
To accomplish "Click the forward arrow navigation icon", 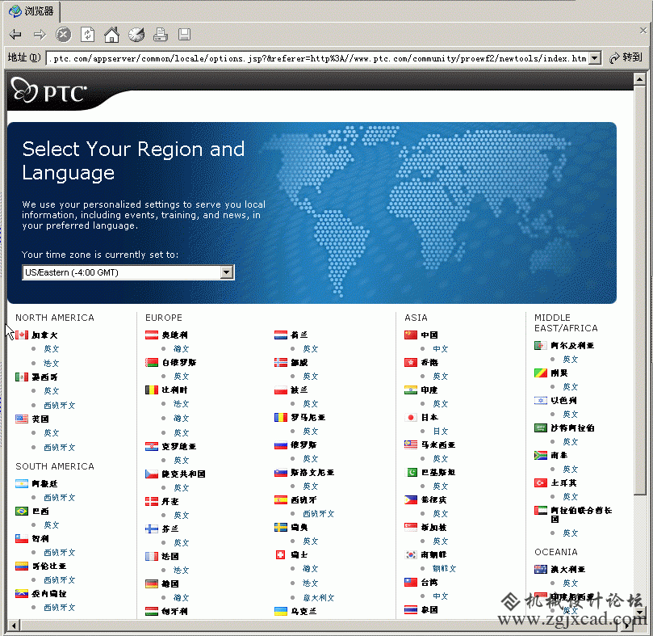I will tap(40, 35).
